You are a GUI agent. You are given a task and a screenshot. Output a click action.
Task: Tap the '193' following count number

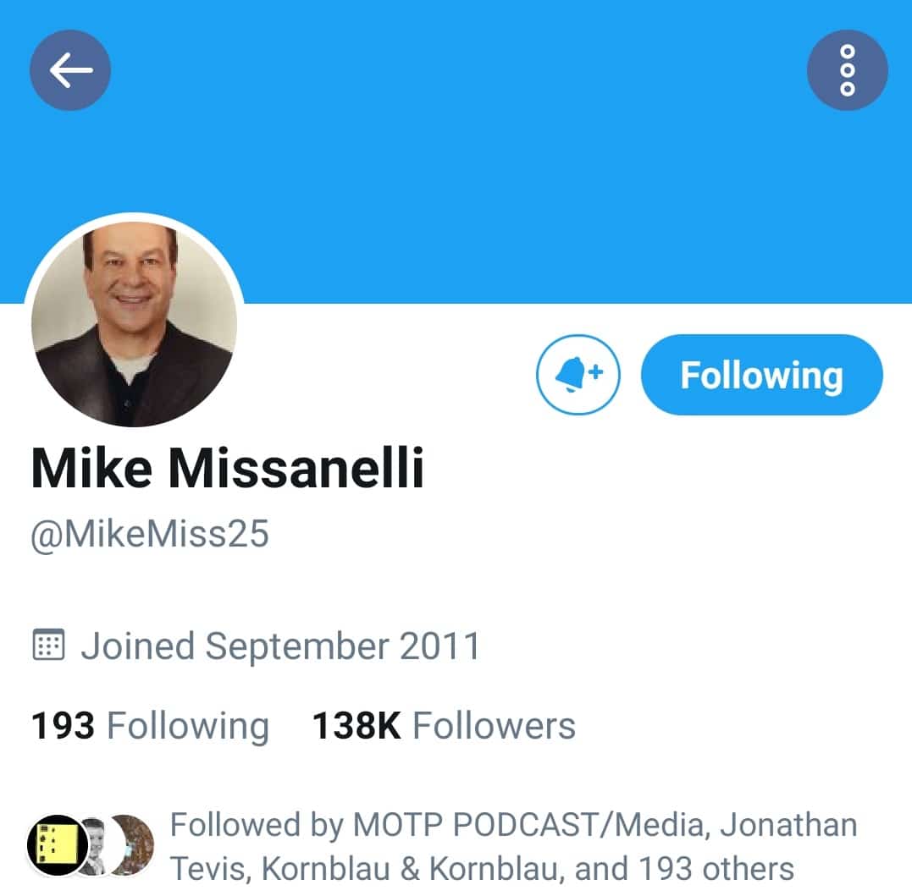[x=63, y=726]
